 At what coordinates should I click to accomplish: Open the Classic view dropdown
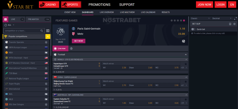(200, 18)
